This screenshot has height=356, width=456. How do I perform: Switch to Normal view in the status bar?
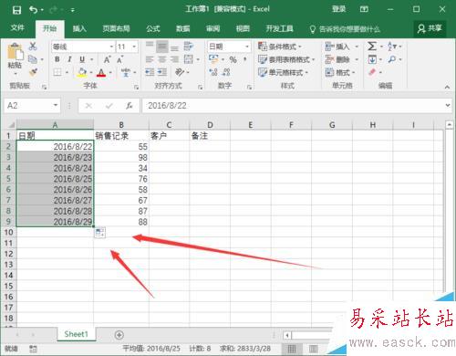[292, 349]
